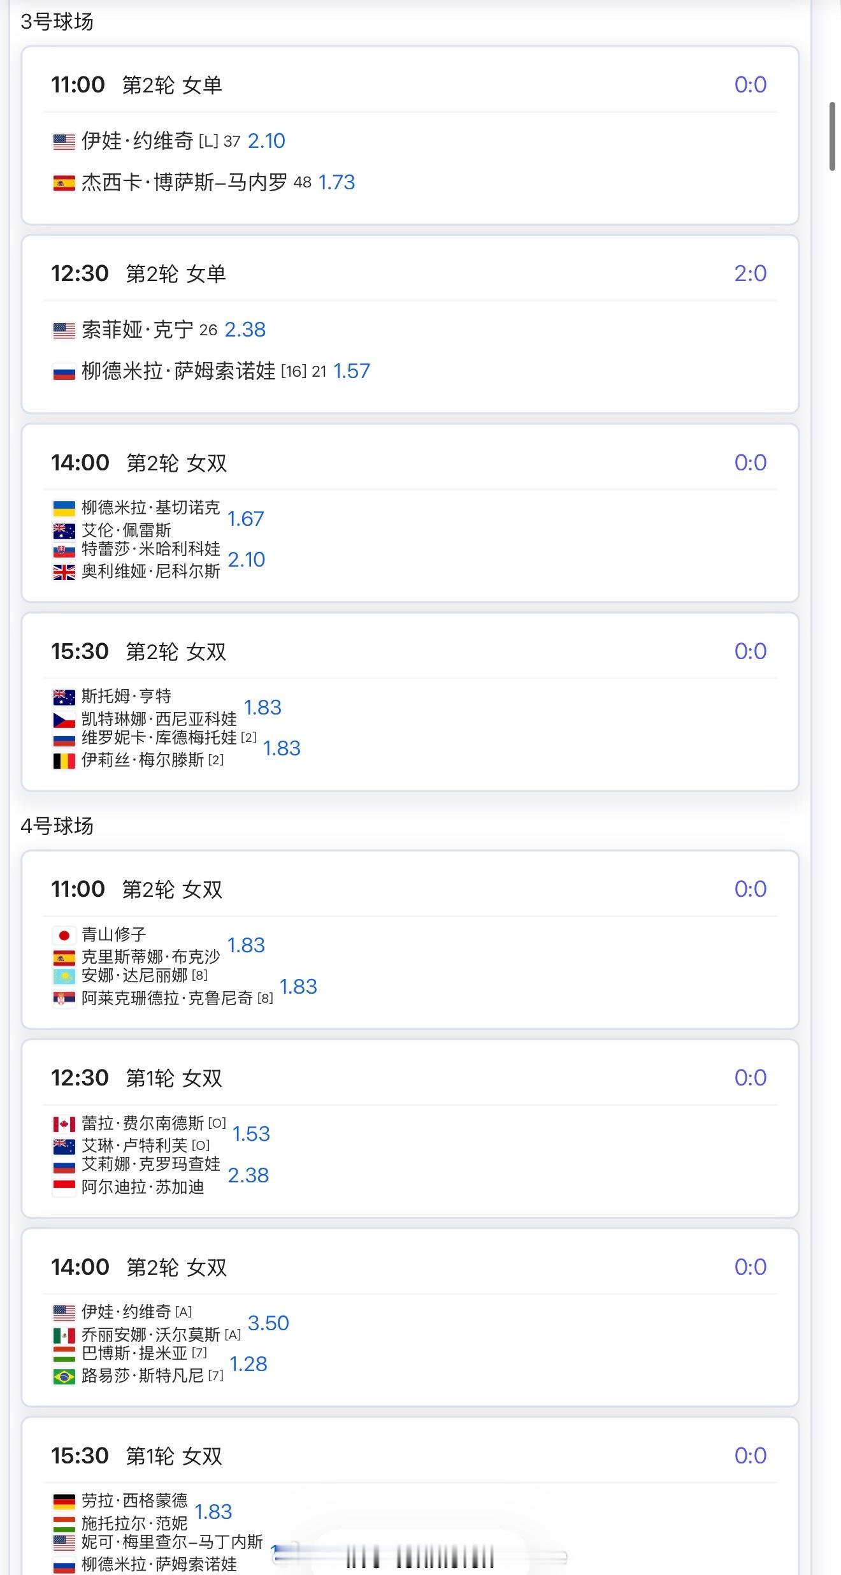Choose the 1.73 odds for 博萨斯-马内罗

tap(336, 182)
